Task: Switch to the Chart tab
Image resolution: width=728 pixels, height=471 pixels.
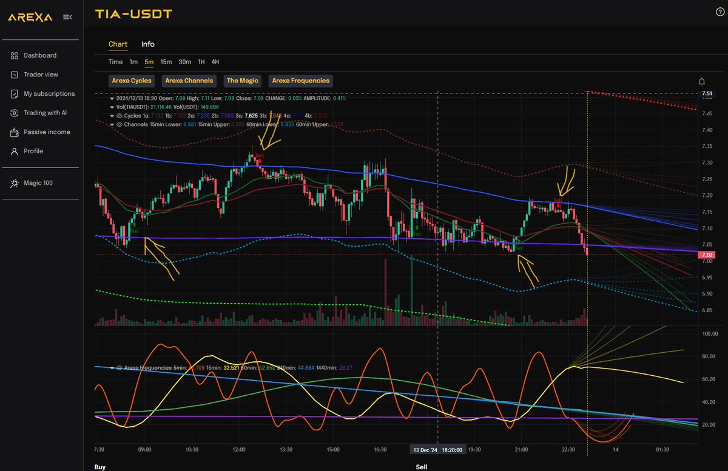Action: pyautogui.click(x=118, y=44)
